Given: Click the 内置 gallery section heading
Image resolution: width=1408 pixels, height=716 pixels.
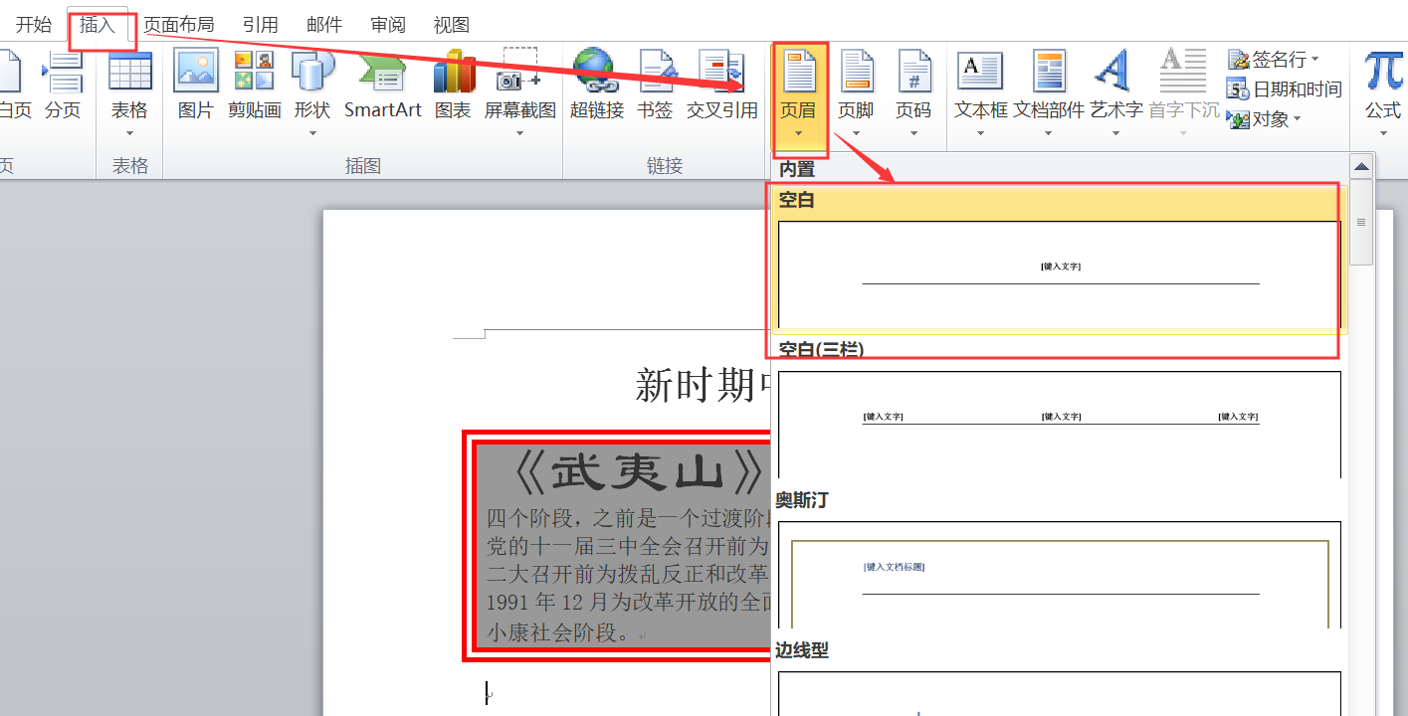Looking at the screenshot, I should click(797, 170).
